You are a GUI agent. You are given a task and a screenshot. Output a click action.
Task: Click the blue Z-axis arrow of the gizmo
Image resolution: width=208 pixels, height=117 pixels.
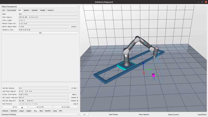point(144,64)
